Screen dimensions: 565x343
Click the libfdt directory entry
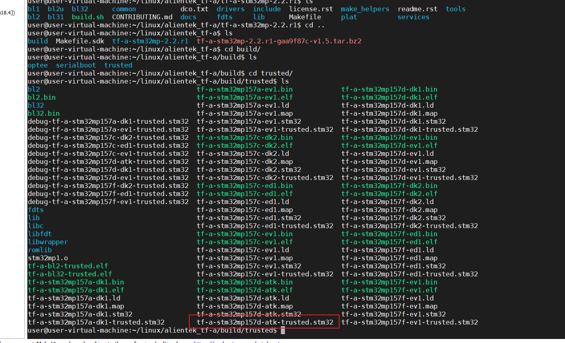tap(40, 234)
